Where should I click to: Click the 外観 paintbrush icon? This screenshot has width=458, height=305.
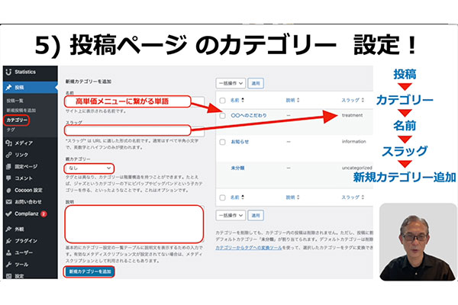pos(8,229)
